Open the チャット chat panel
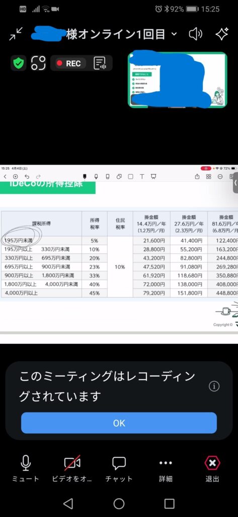Screen dimensions: 238x517 (119, 469)
